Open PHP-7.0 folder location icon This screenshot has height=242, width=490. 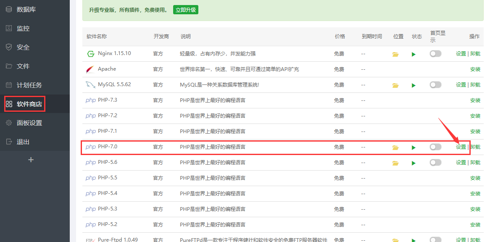(x=395, y=147)
